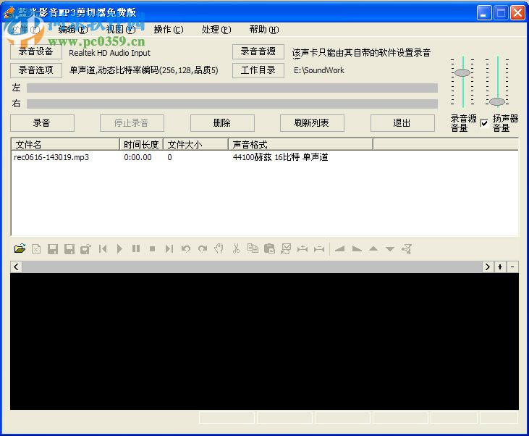The image size is (529, 436).
Task: Click the 录音设备 button
Action: point(35,51)
